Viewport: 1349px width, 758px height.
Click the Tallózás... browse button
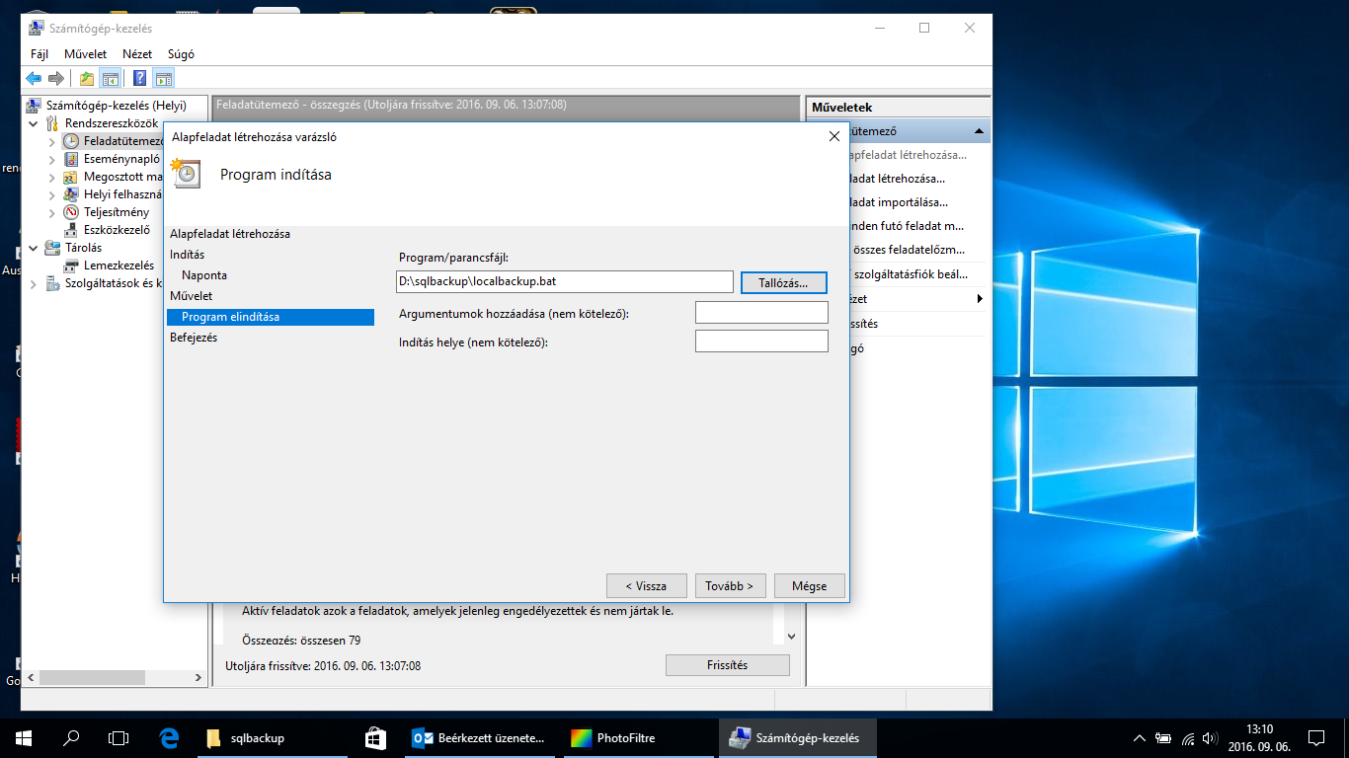783,282
